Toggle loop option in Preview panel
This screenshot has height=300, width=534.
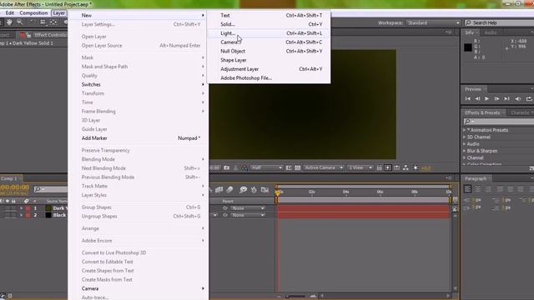click(x=529, y=98)
